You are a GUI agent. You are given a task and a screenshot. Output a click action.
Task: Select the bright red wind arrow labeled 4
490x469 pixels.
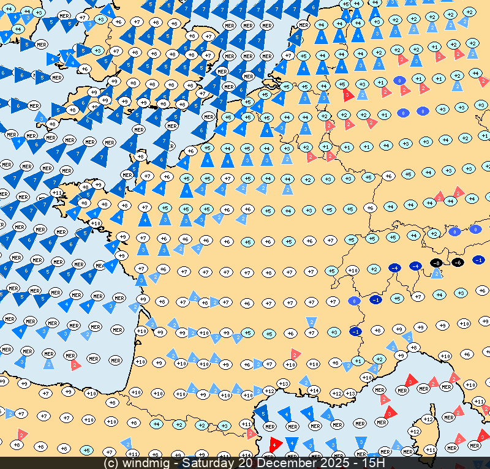click(x=275, y=444)
